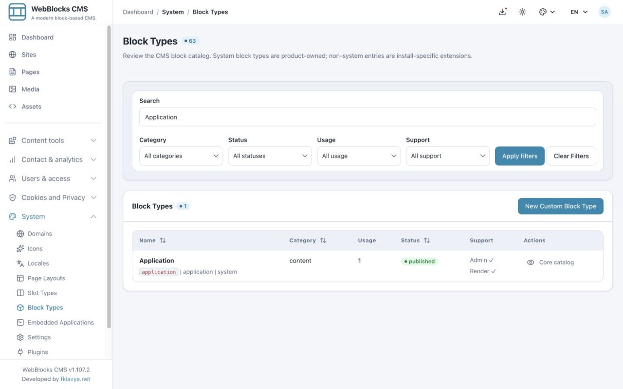Toggle the light mode sun icon
This screenshot has height=389, width=623.
coord(522,12)
